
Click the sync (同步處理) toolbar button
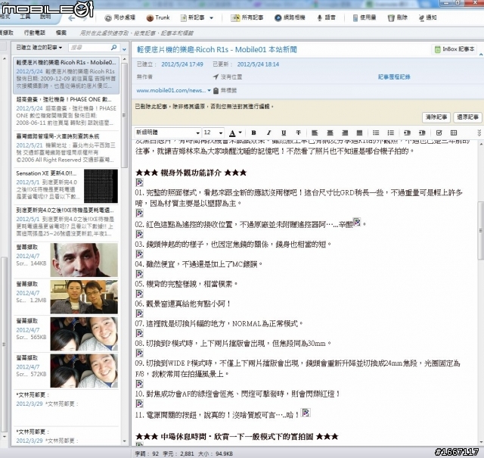coord(119,17)
